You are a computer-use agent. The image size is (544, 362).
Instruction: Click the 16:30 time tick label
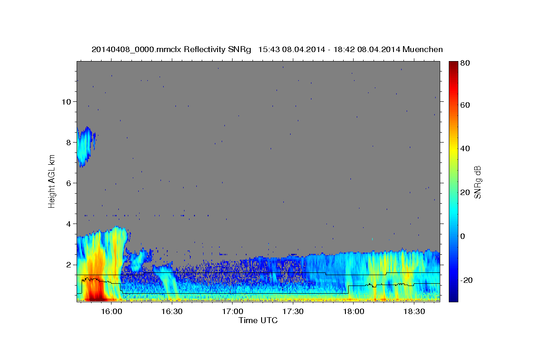pos(172,311)
